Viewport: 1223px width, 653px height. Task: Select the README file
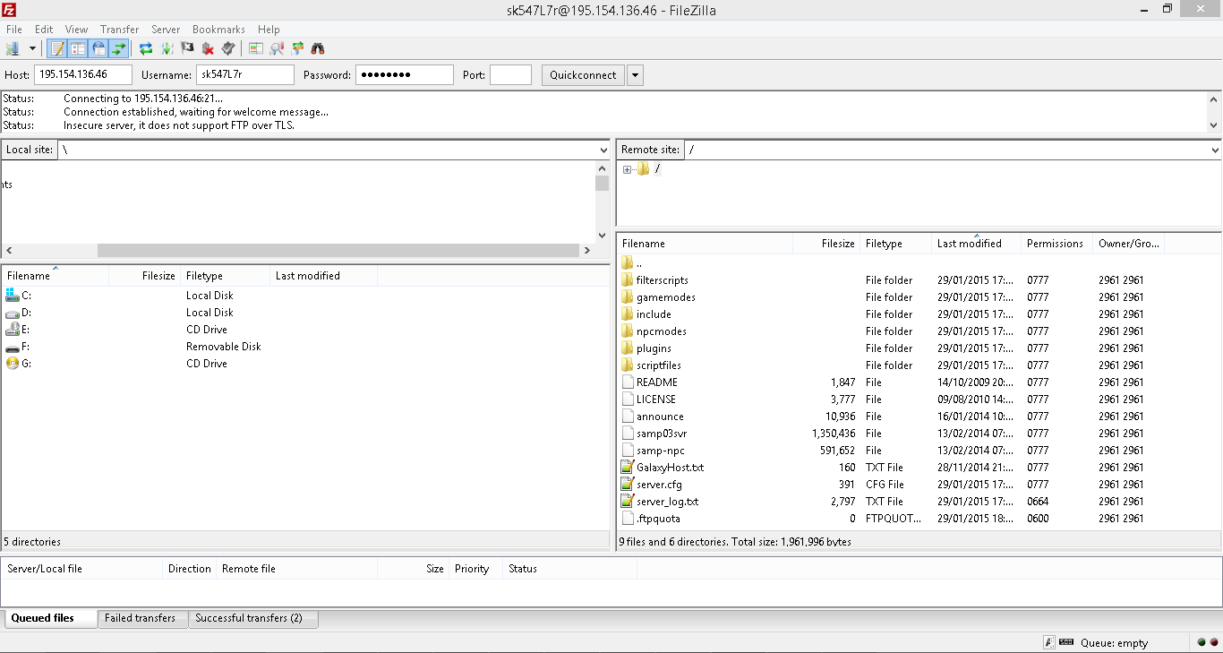click(x=656, y=382)
